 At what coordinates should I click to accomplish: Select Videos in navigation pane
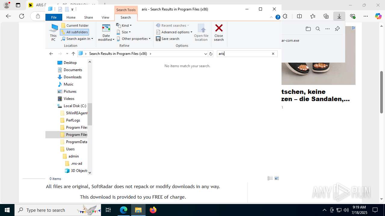point(69,99)
